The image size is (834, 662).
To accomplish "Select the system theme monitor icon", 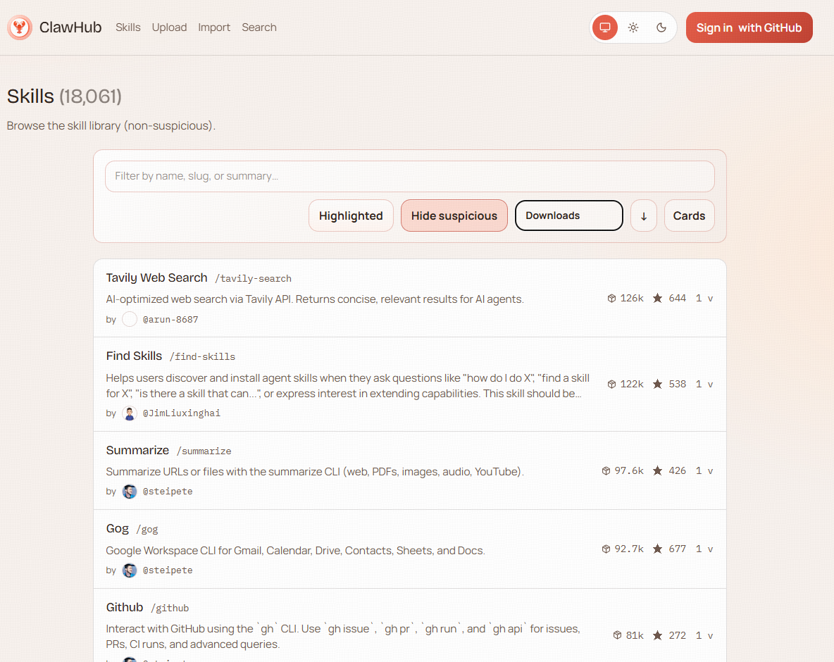I will [604, 27].
